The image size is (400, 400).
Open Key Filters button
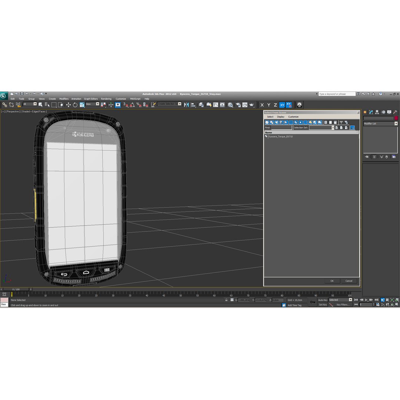[343, 305]
